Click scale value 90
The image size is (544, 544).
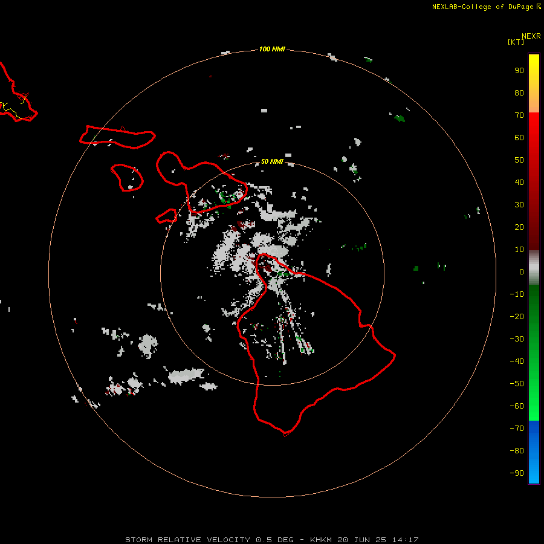tap(519, 71)
